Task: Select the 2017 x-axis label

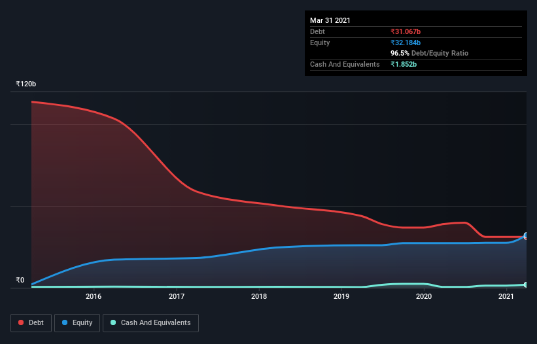Action: [177, 296]
